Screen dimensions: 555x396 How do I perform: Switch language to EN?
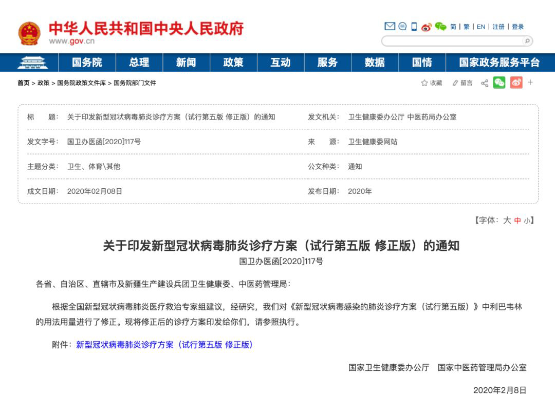[x=481, y=27]
